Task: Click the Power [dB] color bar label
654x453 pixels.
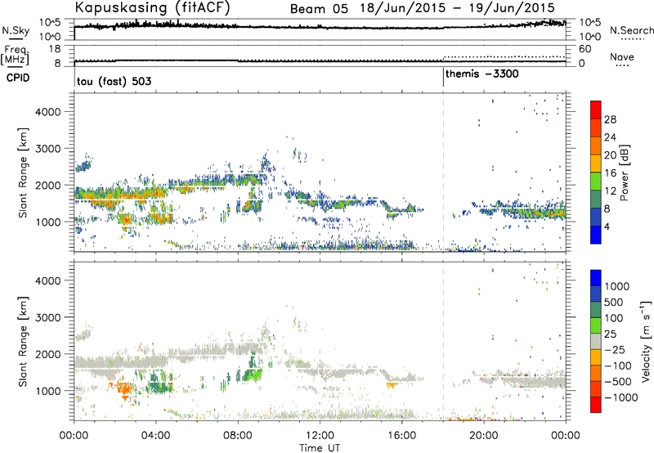Action: click(625, 173)
